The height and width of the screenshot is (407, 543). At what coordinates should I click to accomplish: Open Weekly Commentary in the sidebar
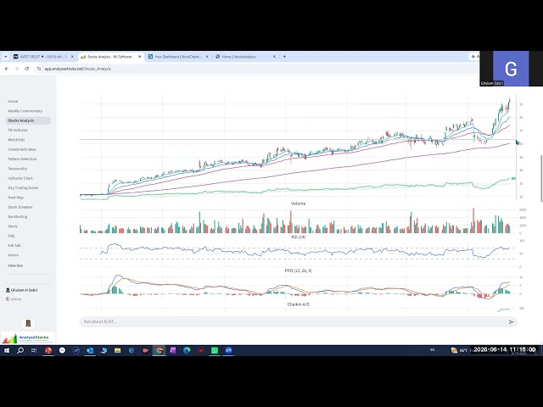25,111
